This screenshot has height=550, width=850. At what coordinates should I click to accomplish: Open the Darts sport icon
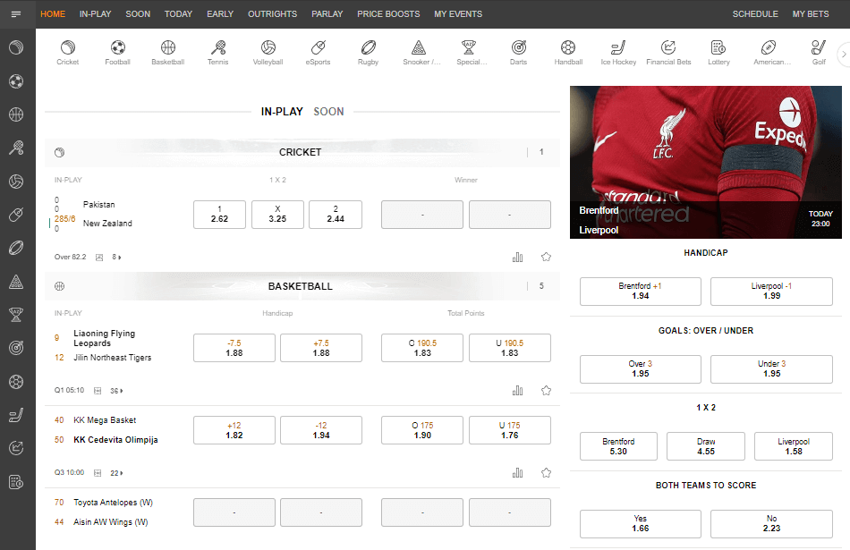(x=518, y=47)
